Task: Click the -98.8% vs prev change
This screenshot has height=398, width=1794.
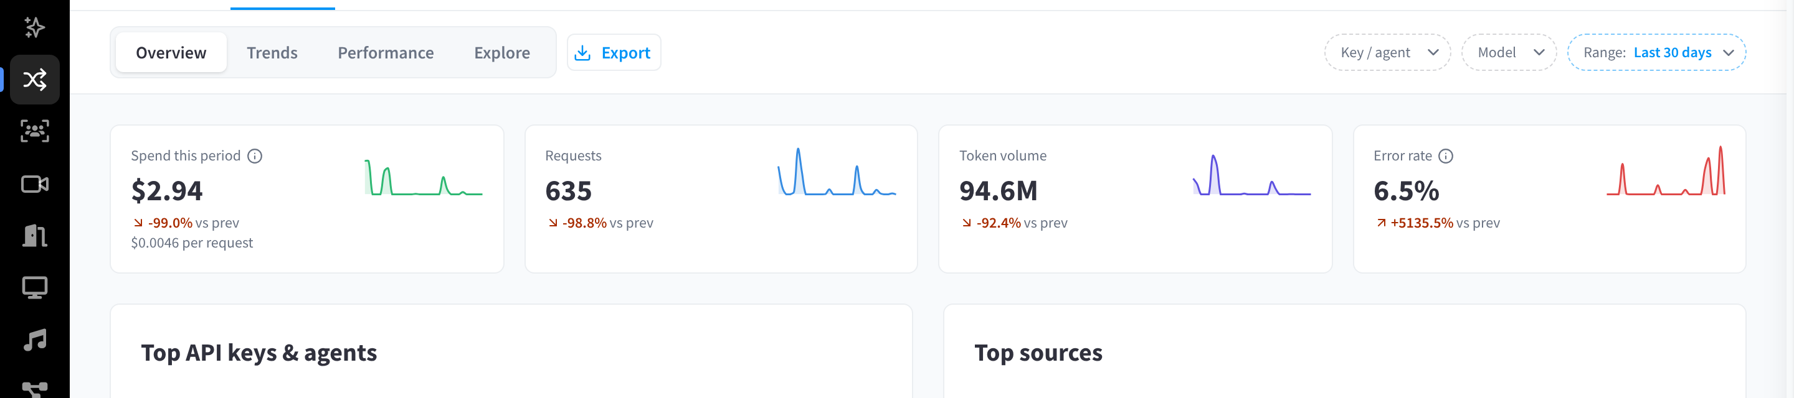Action: (600, 223)
